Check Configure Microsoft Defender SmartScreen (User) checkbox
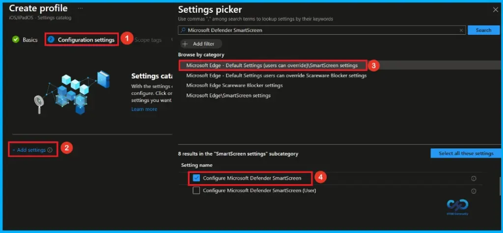 pyautogui.click(x=196, y=190)
